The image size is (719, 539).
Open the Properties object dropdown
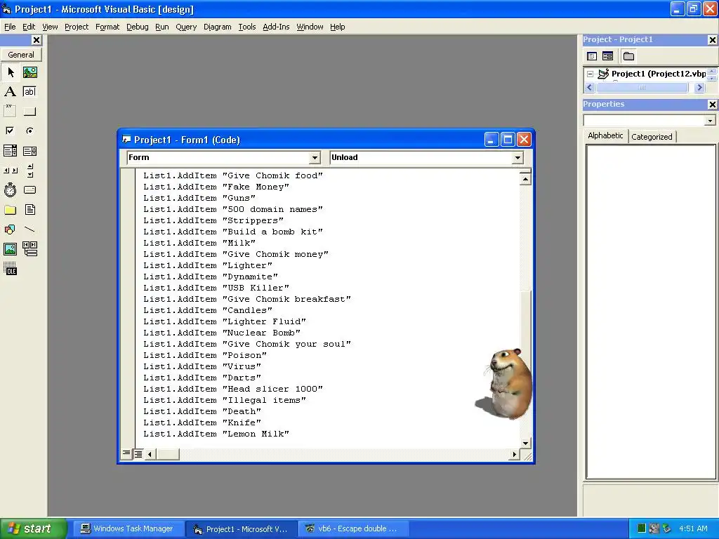coord(710,121)
